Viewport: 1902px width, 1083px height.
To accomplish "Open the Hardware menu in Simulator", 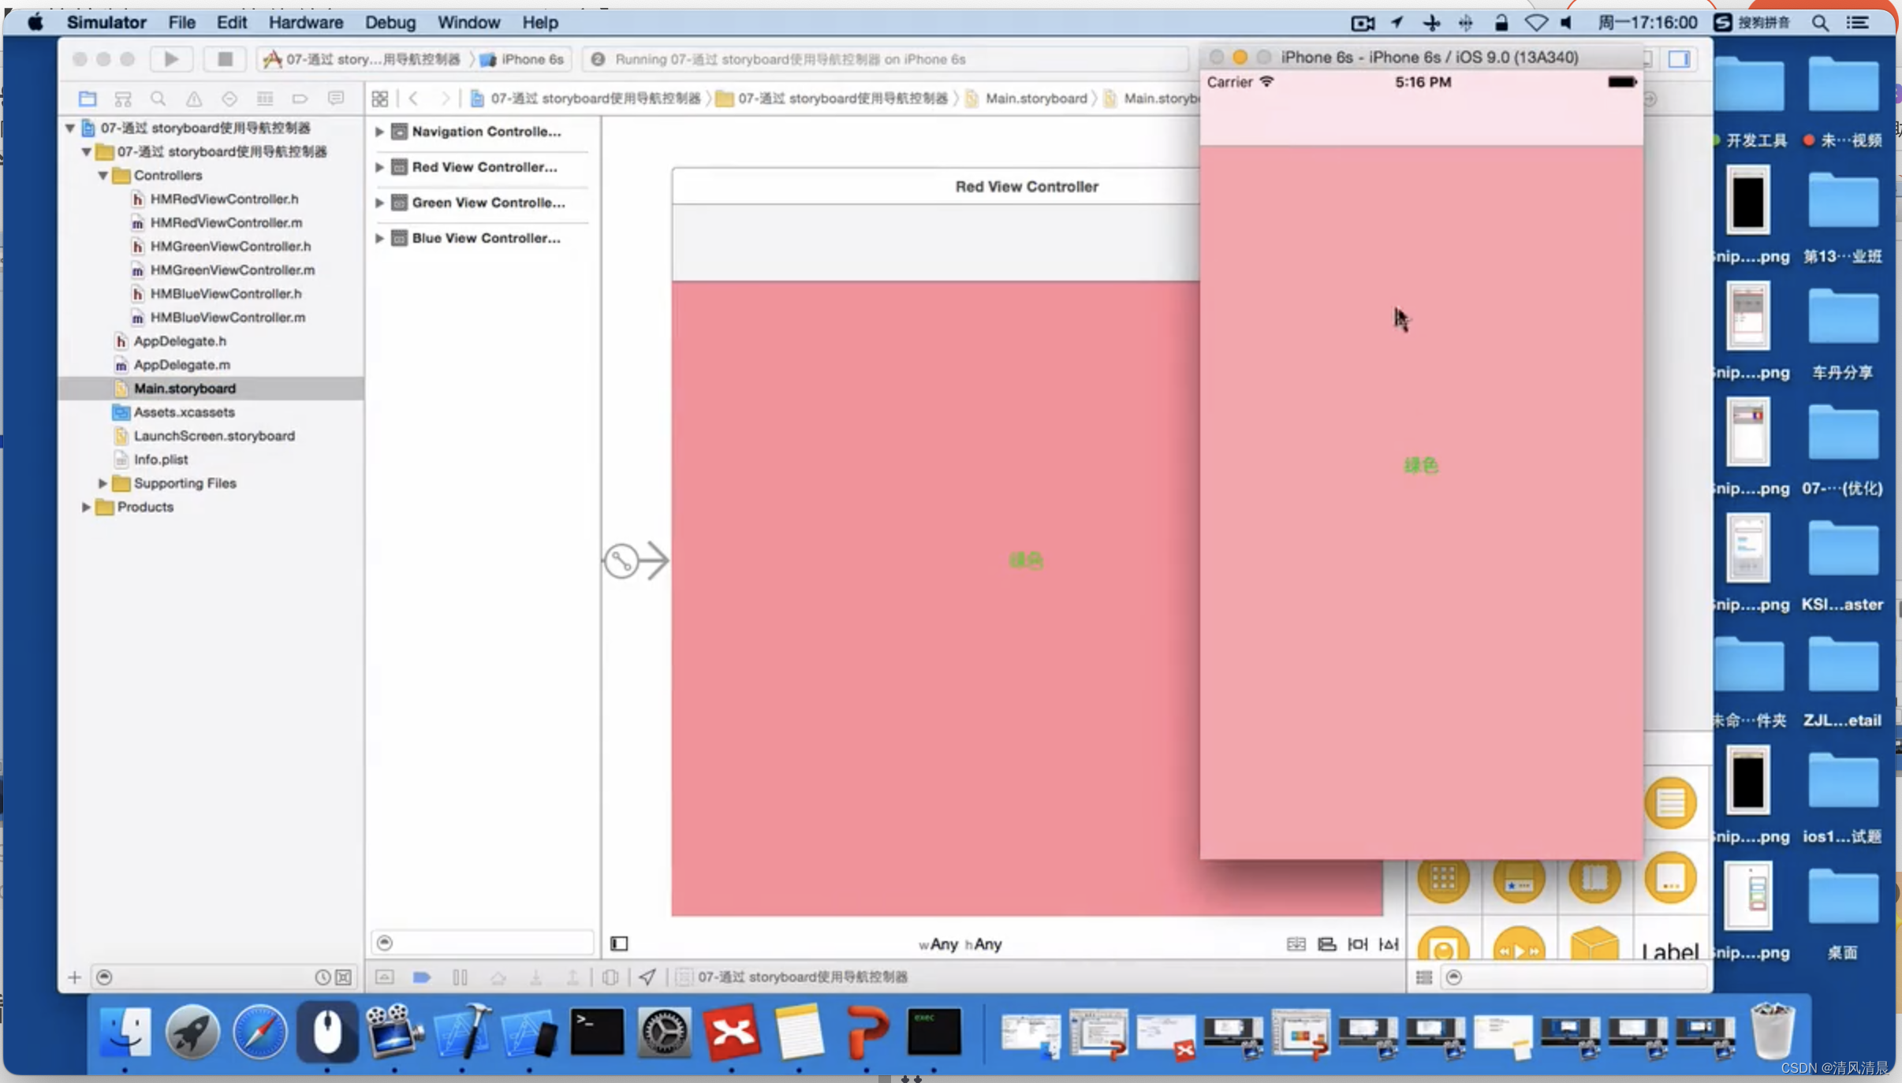I will (303, 22).
